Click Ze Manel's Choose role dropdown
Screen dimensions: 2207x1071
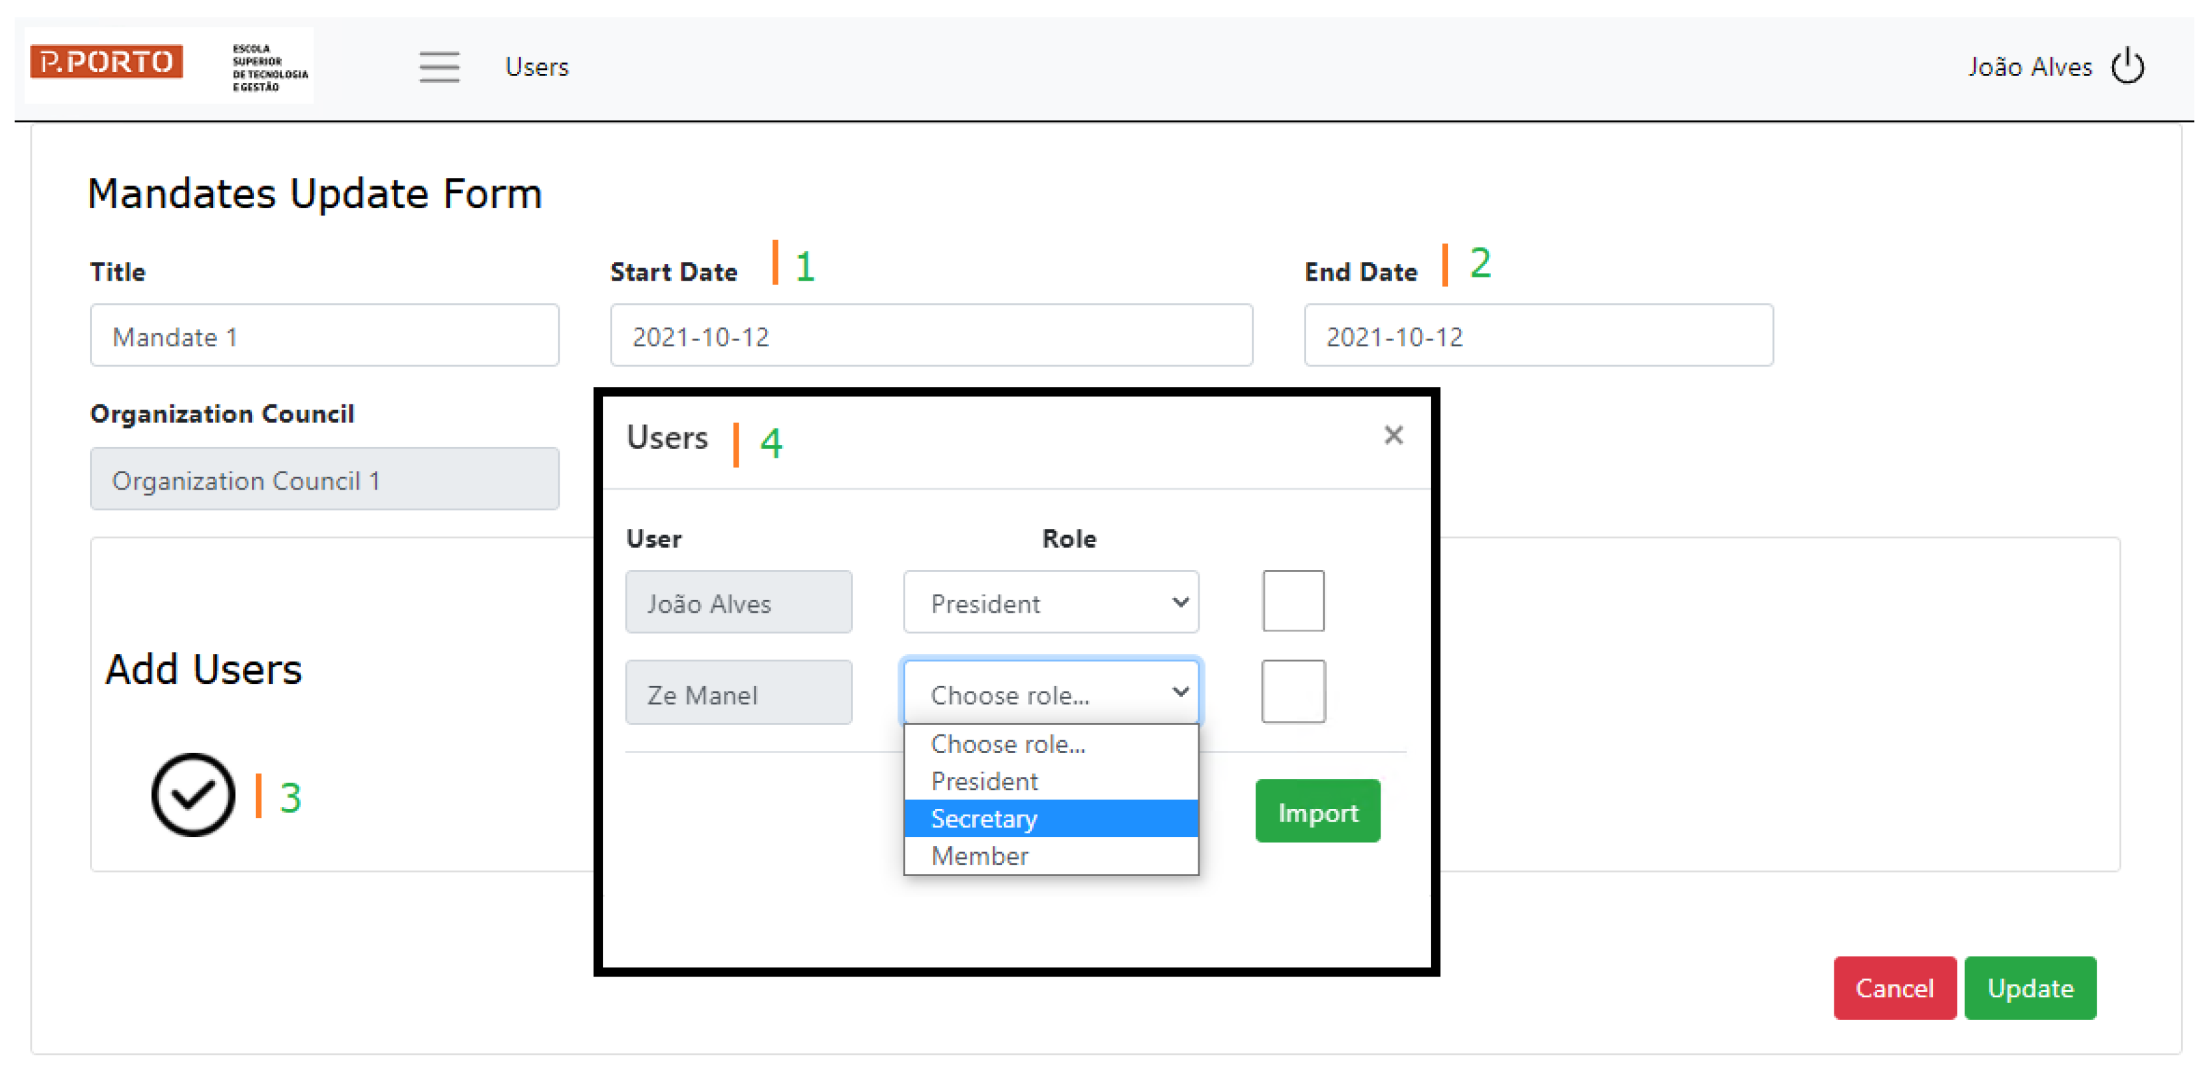tap(1051, 694)
